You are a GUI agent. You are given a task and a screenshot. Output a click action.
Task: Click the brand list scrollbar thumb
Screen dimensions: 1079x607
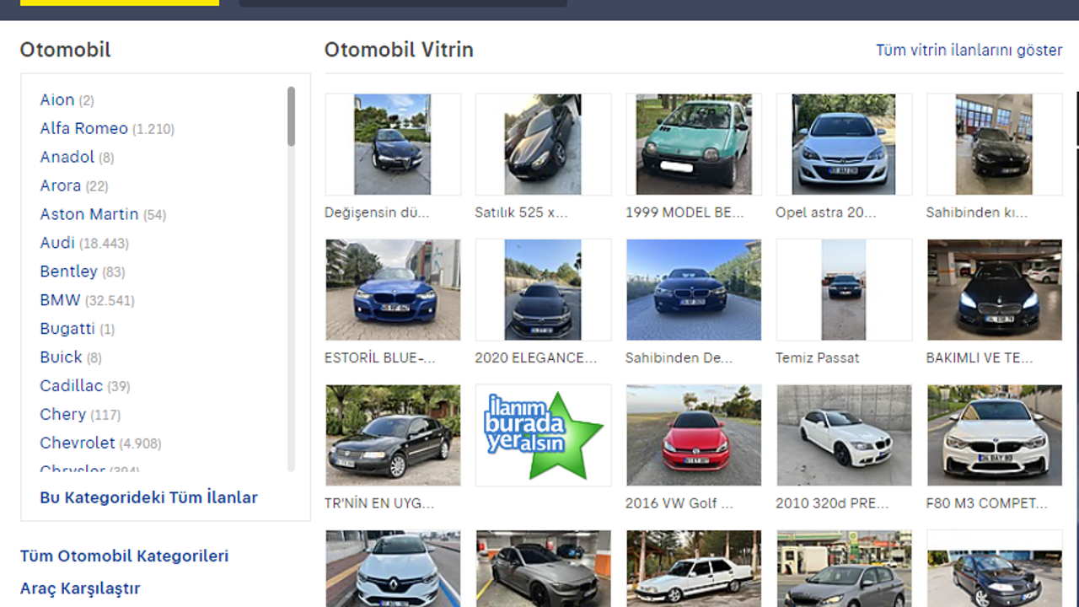point(291,116)
